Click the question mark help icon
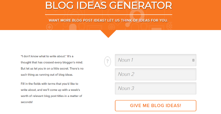 click(107, 61)
